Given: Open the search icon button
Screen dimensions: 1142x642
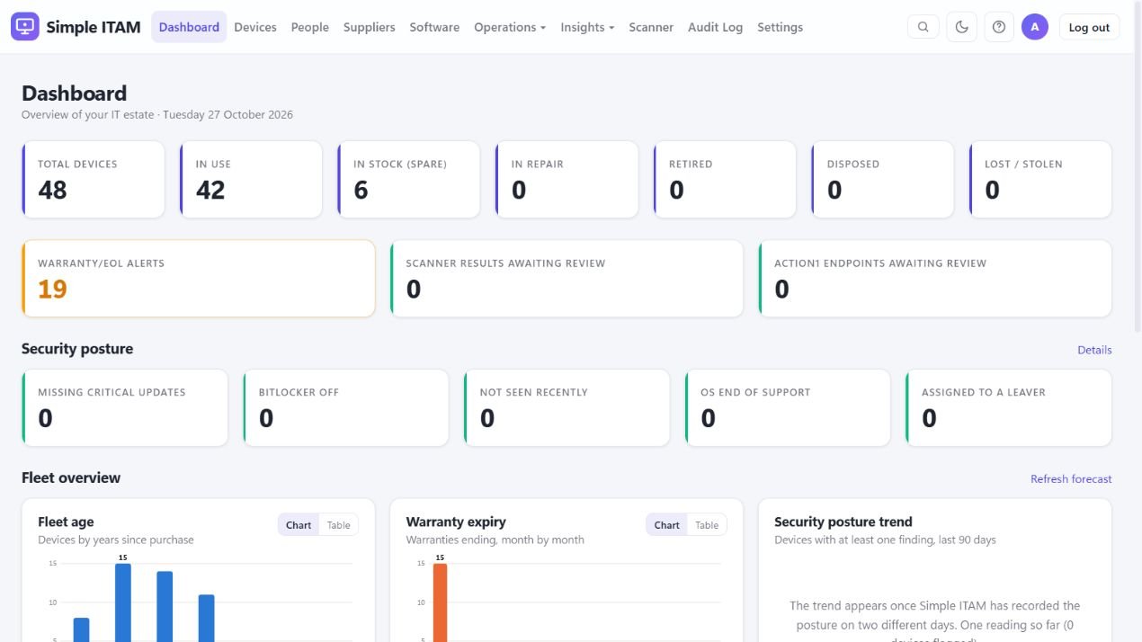Looking at the screenshot, I should 923,27.
